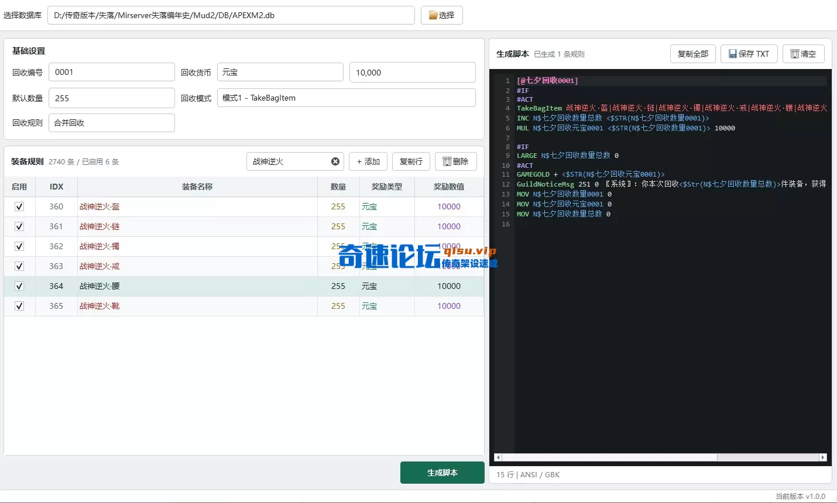Click the 复制行 button
The height and width of the screenshot is (503, 837).
click(411, 161)
